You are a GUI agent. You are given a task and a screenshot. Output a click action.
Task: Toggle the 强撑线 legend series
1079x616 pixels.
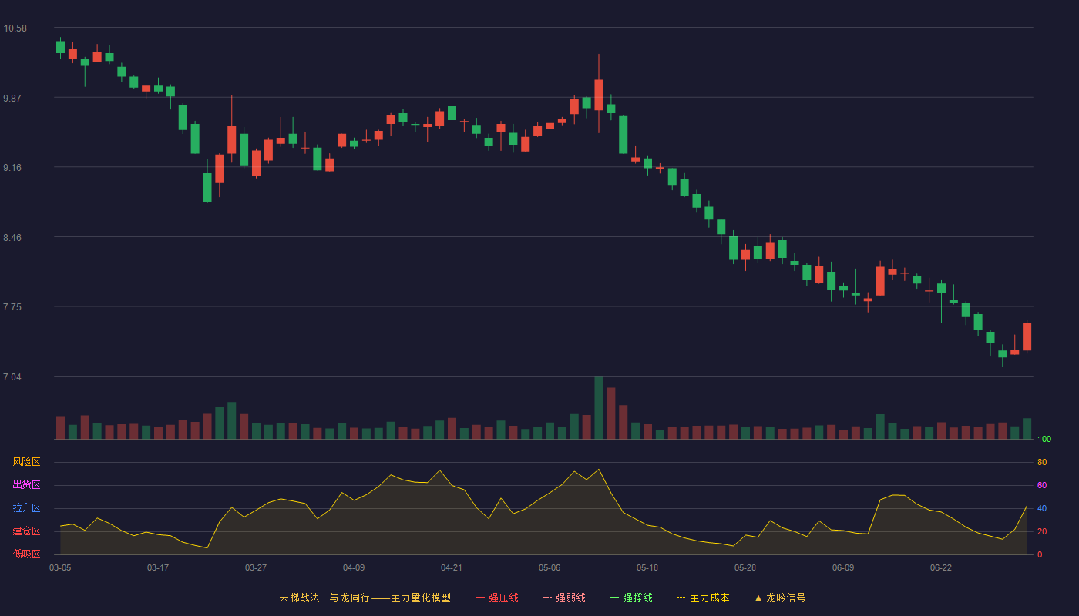[631, 598]
